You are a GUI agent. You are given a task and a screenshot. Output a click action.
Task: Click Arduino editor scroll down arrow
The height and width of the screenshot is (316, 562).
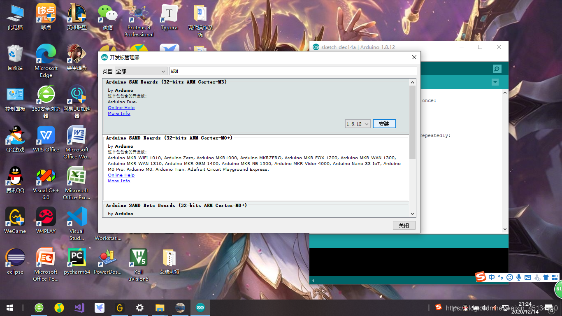coord(505,229)
